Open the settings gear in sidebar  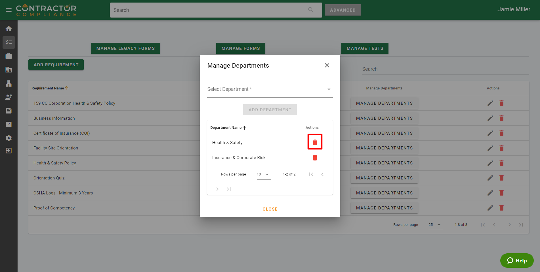point(9,138)
